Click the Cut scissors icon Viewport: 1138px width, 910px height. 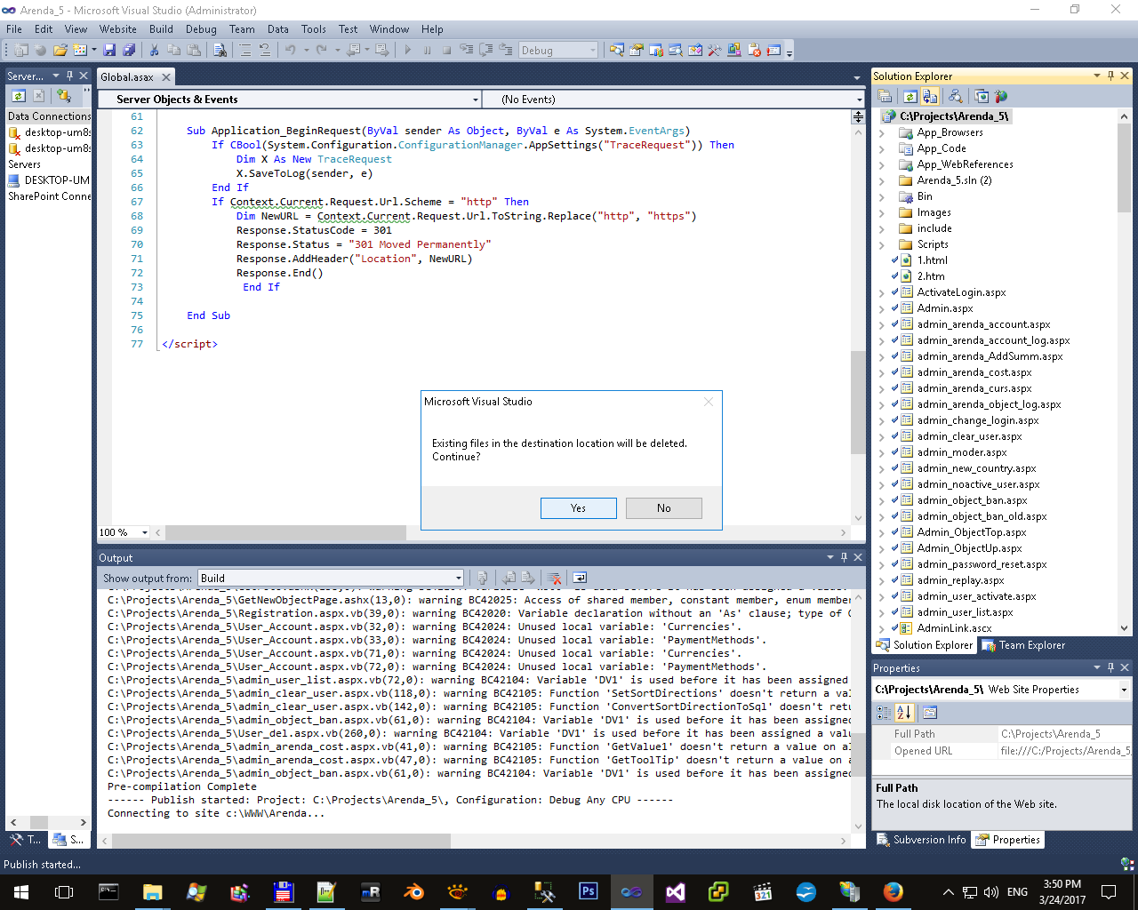click(154, 51)
